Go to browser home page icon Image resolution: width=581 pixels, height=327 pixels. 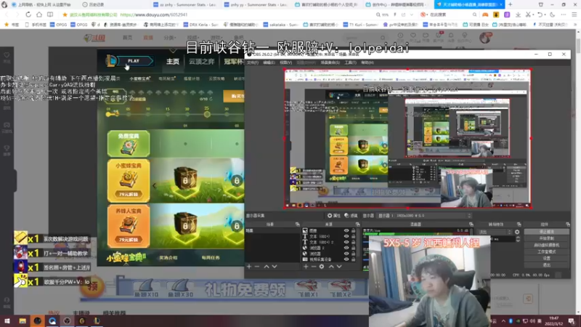39,15
